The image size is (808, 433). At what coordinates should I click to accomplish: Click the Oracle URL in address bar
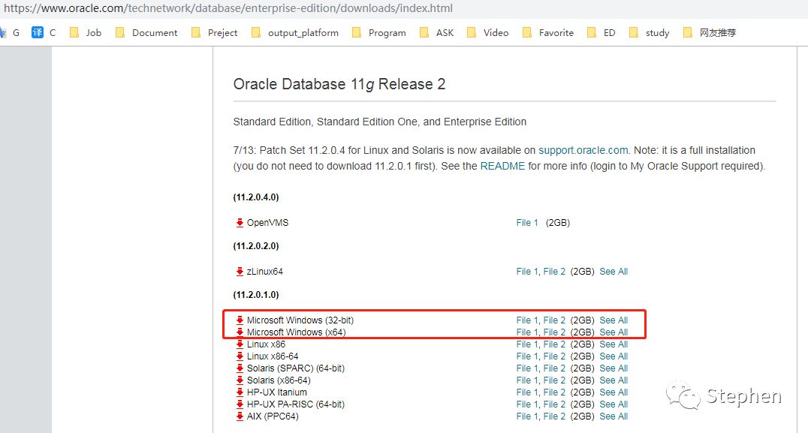(x=228, y=8)
